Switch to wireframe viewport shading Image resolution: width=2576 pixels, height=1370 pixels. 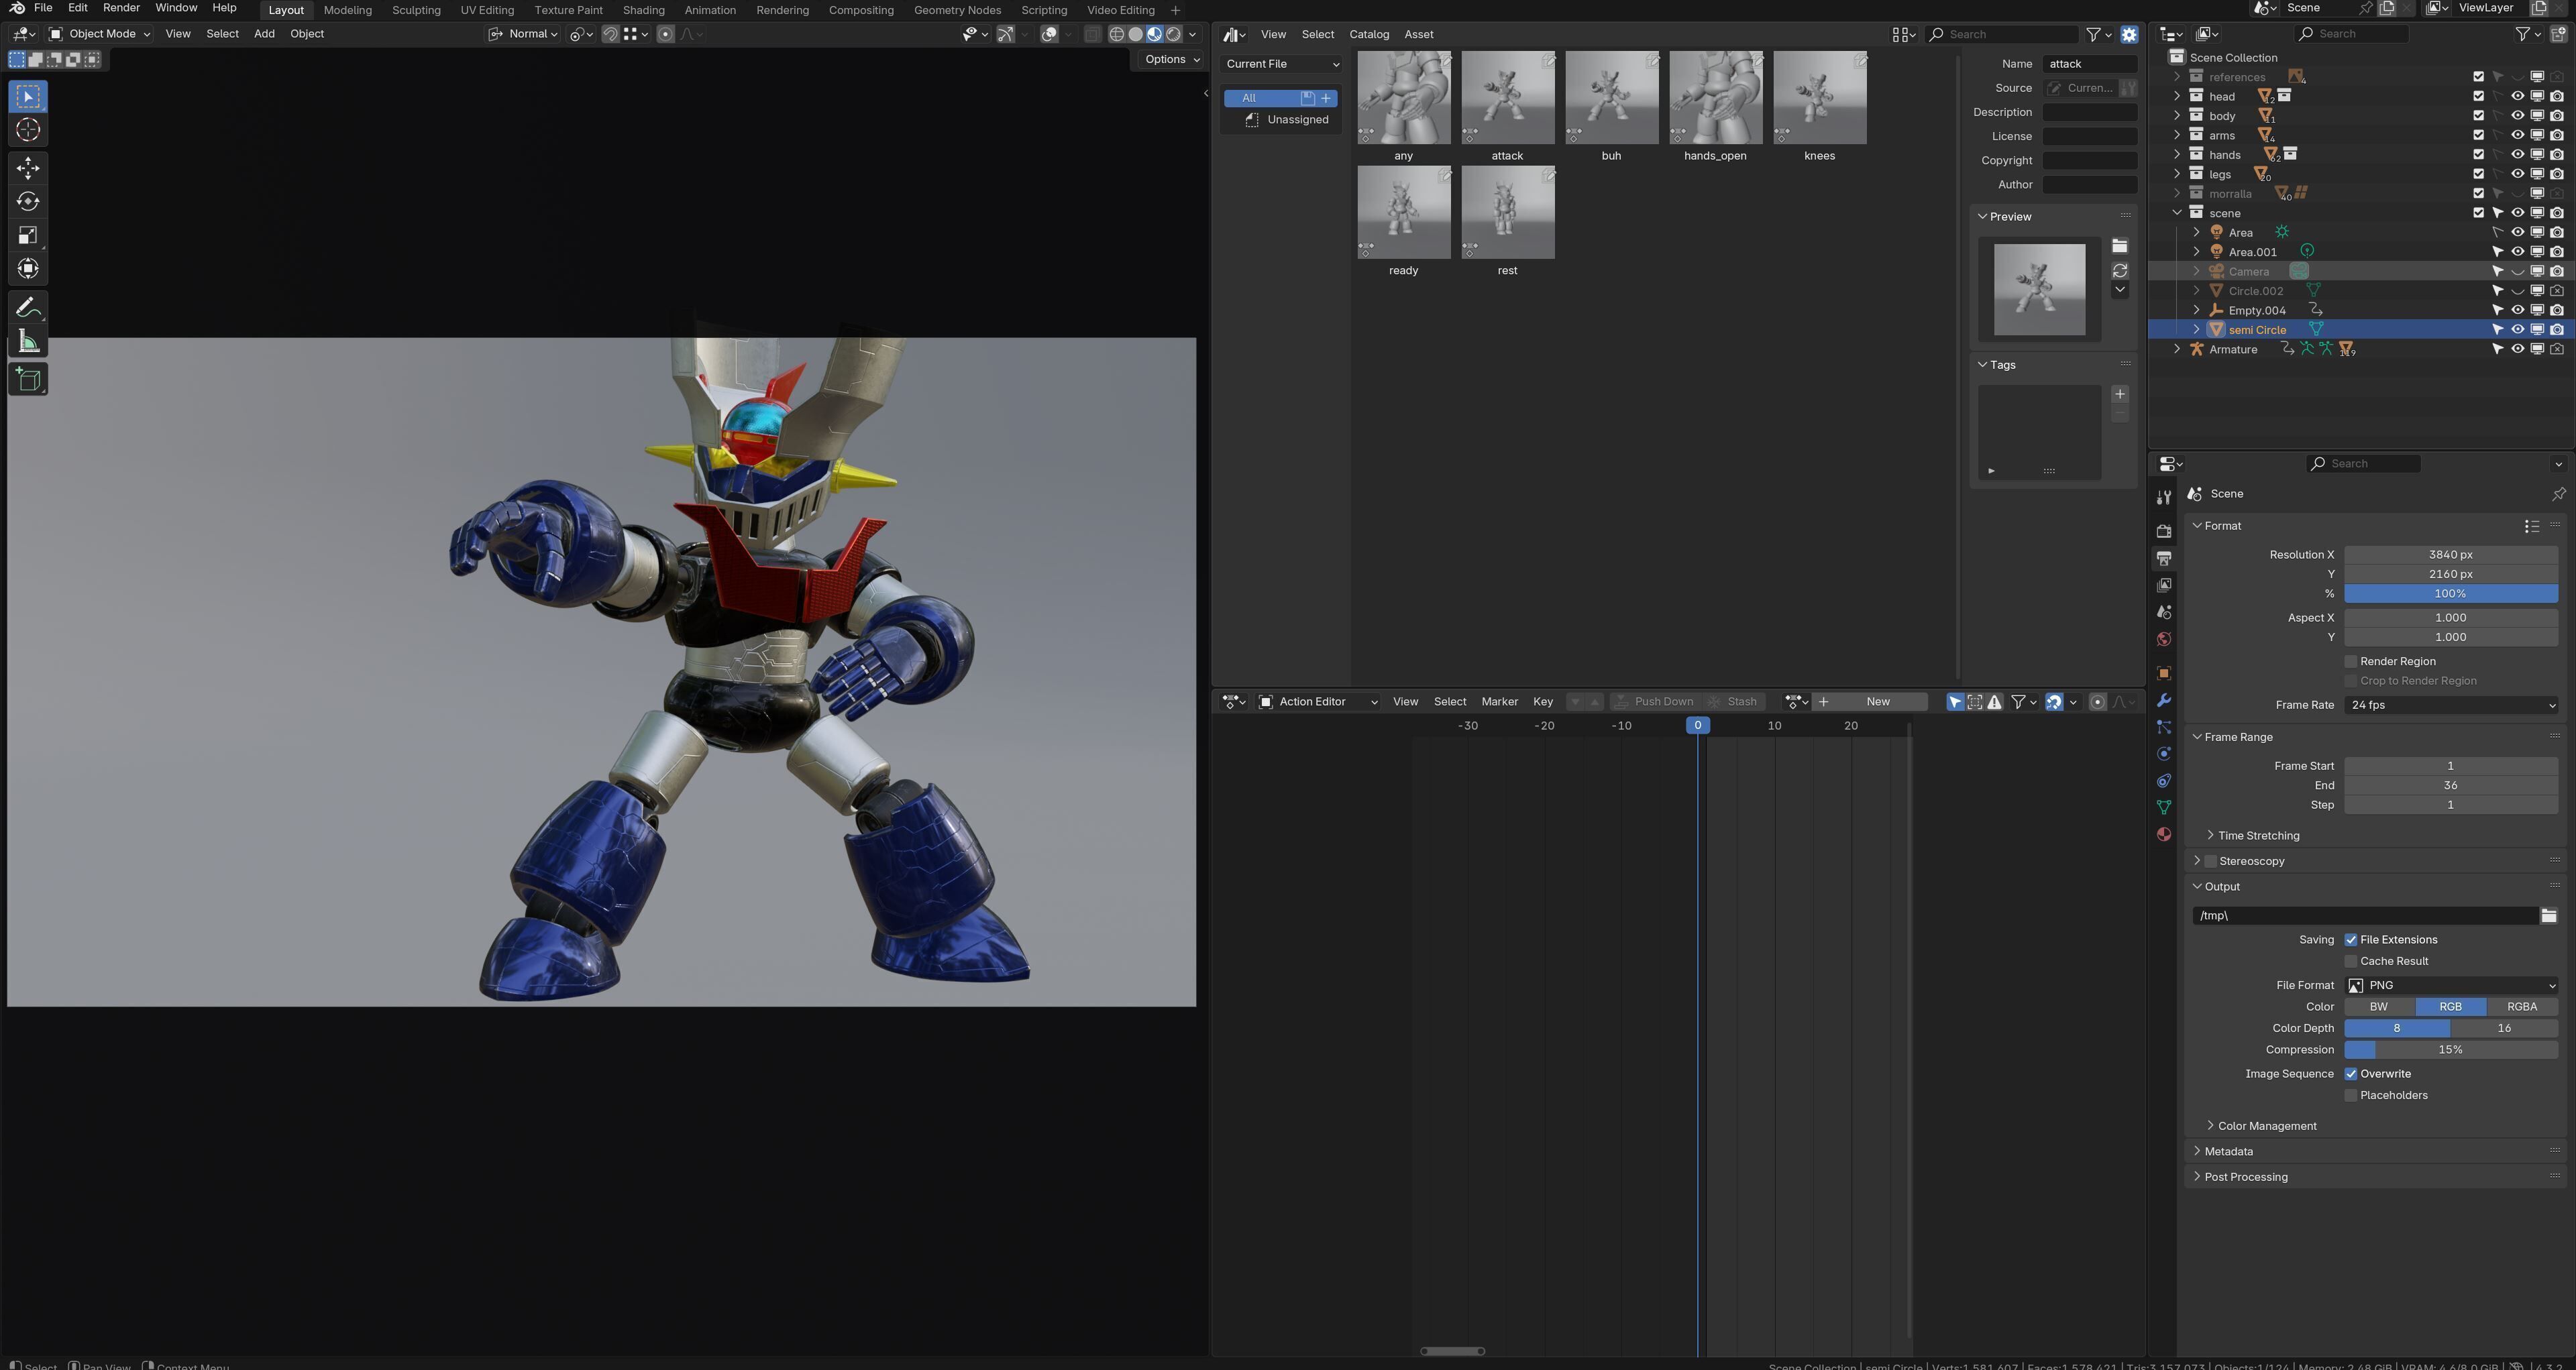coord(1117,34)
